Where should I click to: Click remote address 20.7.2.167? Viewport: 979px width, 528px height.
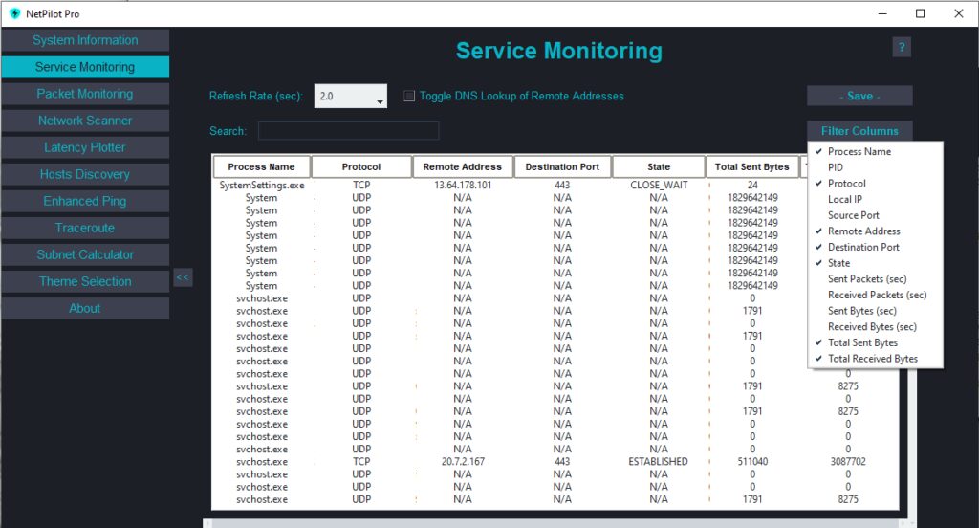pos(463,462)
